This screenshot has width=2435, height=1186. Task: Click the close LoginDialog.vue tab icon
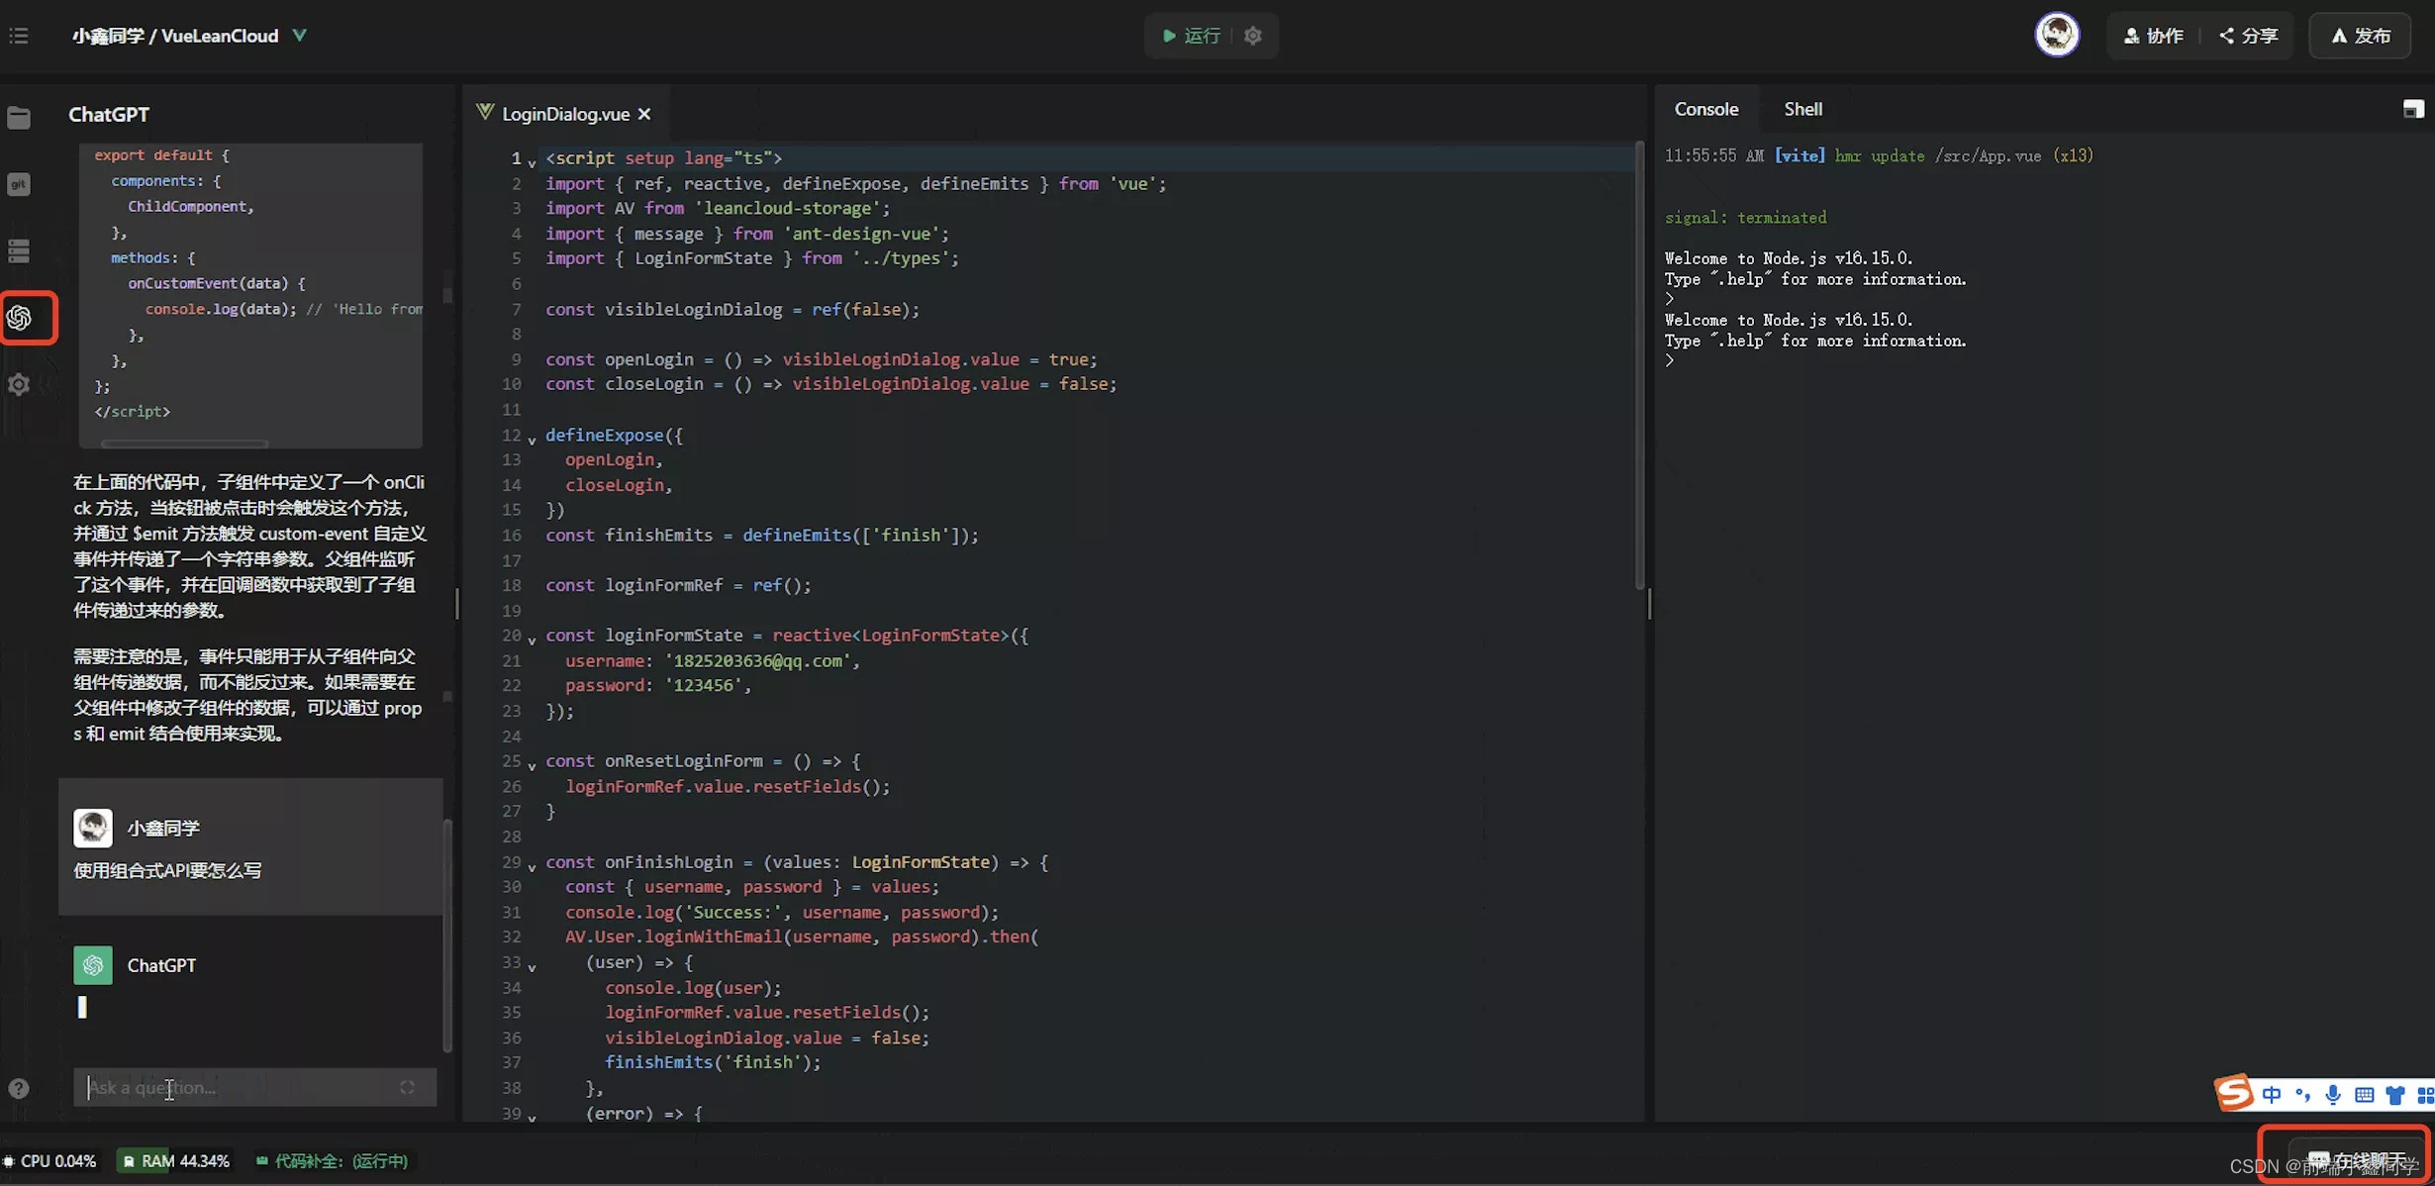(x=644, y=112)
